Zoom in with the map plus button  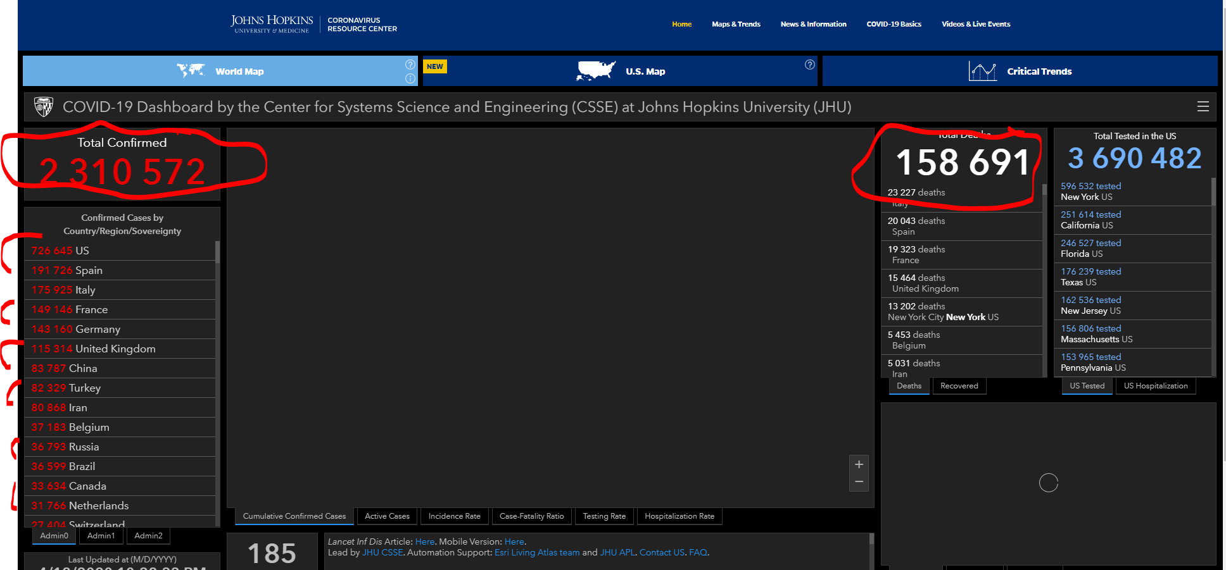pos(859,464)
